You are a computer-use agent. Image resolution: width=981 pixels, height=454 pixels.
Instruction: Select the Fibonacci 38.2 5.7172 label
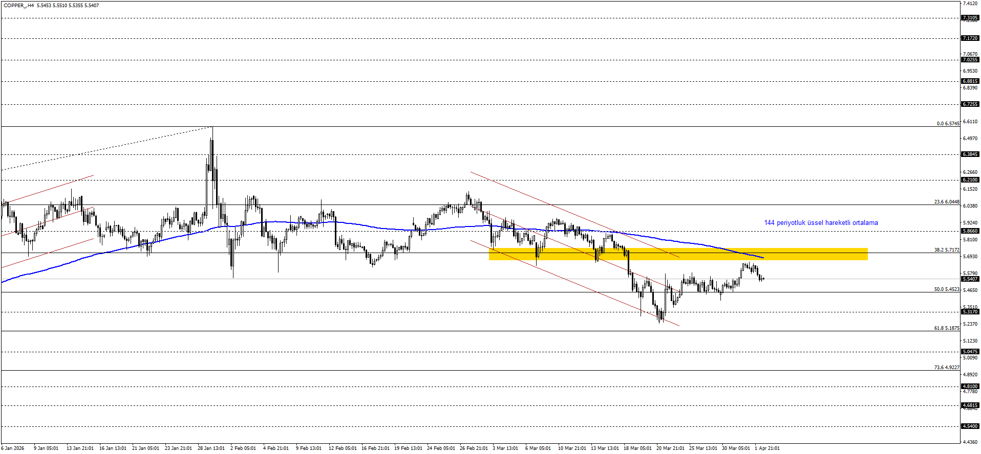pyautogui.click(x=946, y=250)
